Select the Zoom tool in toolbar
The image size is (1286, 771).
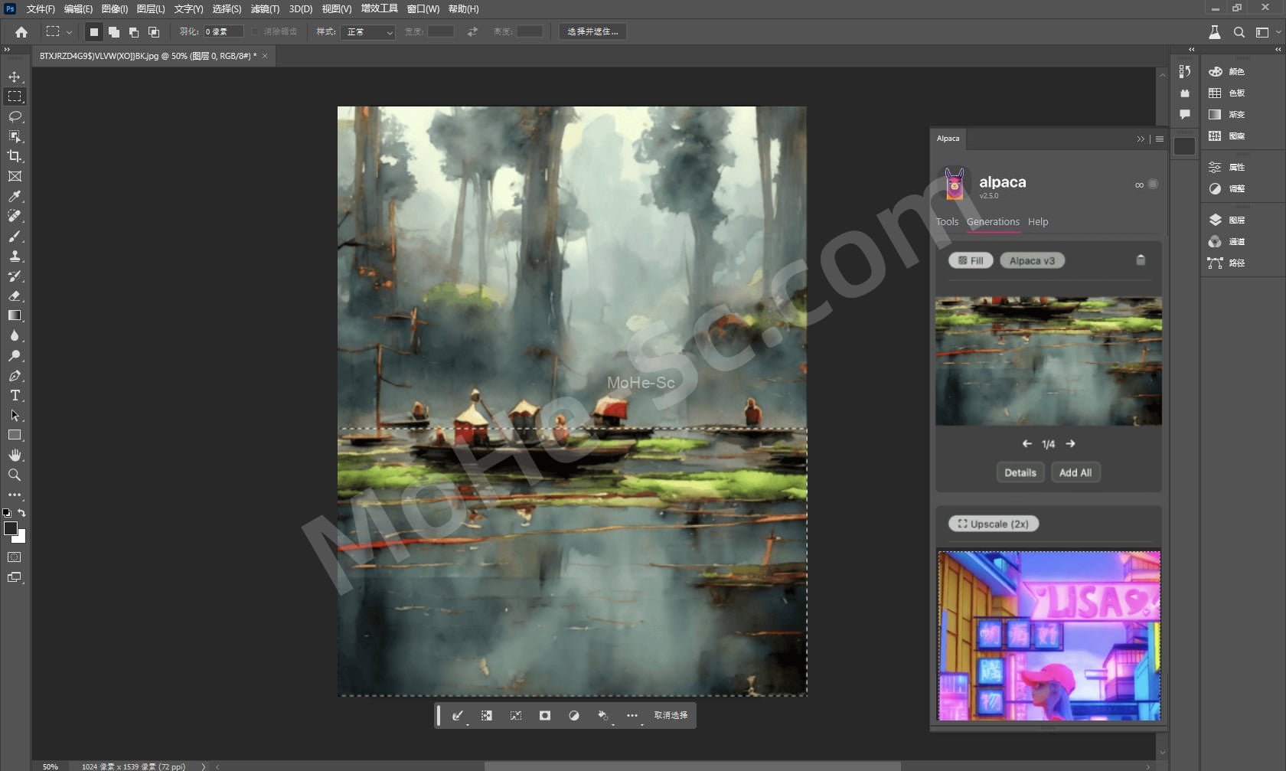(x=15, y=475)
